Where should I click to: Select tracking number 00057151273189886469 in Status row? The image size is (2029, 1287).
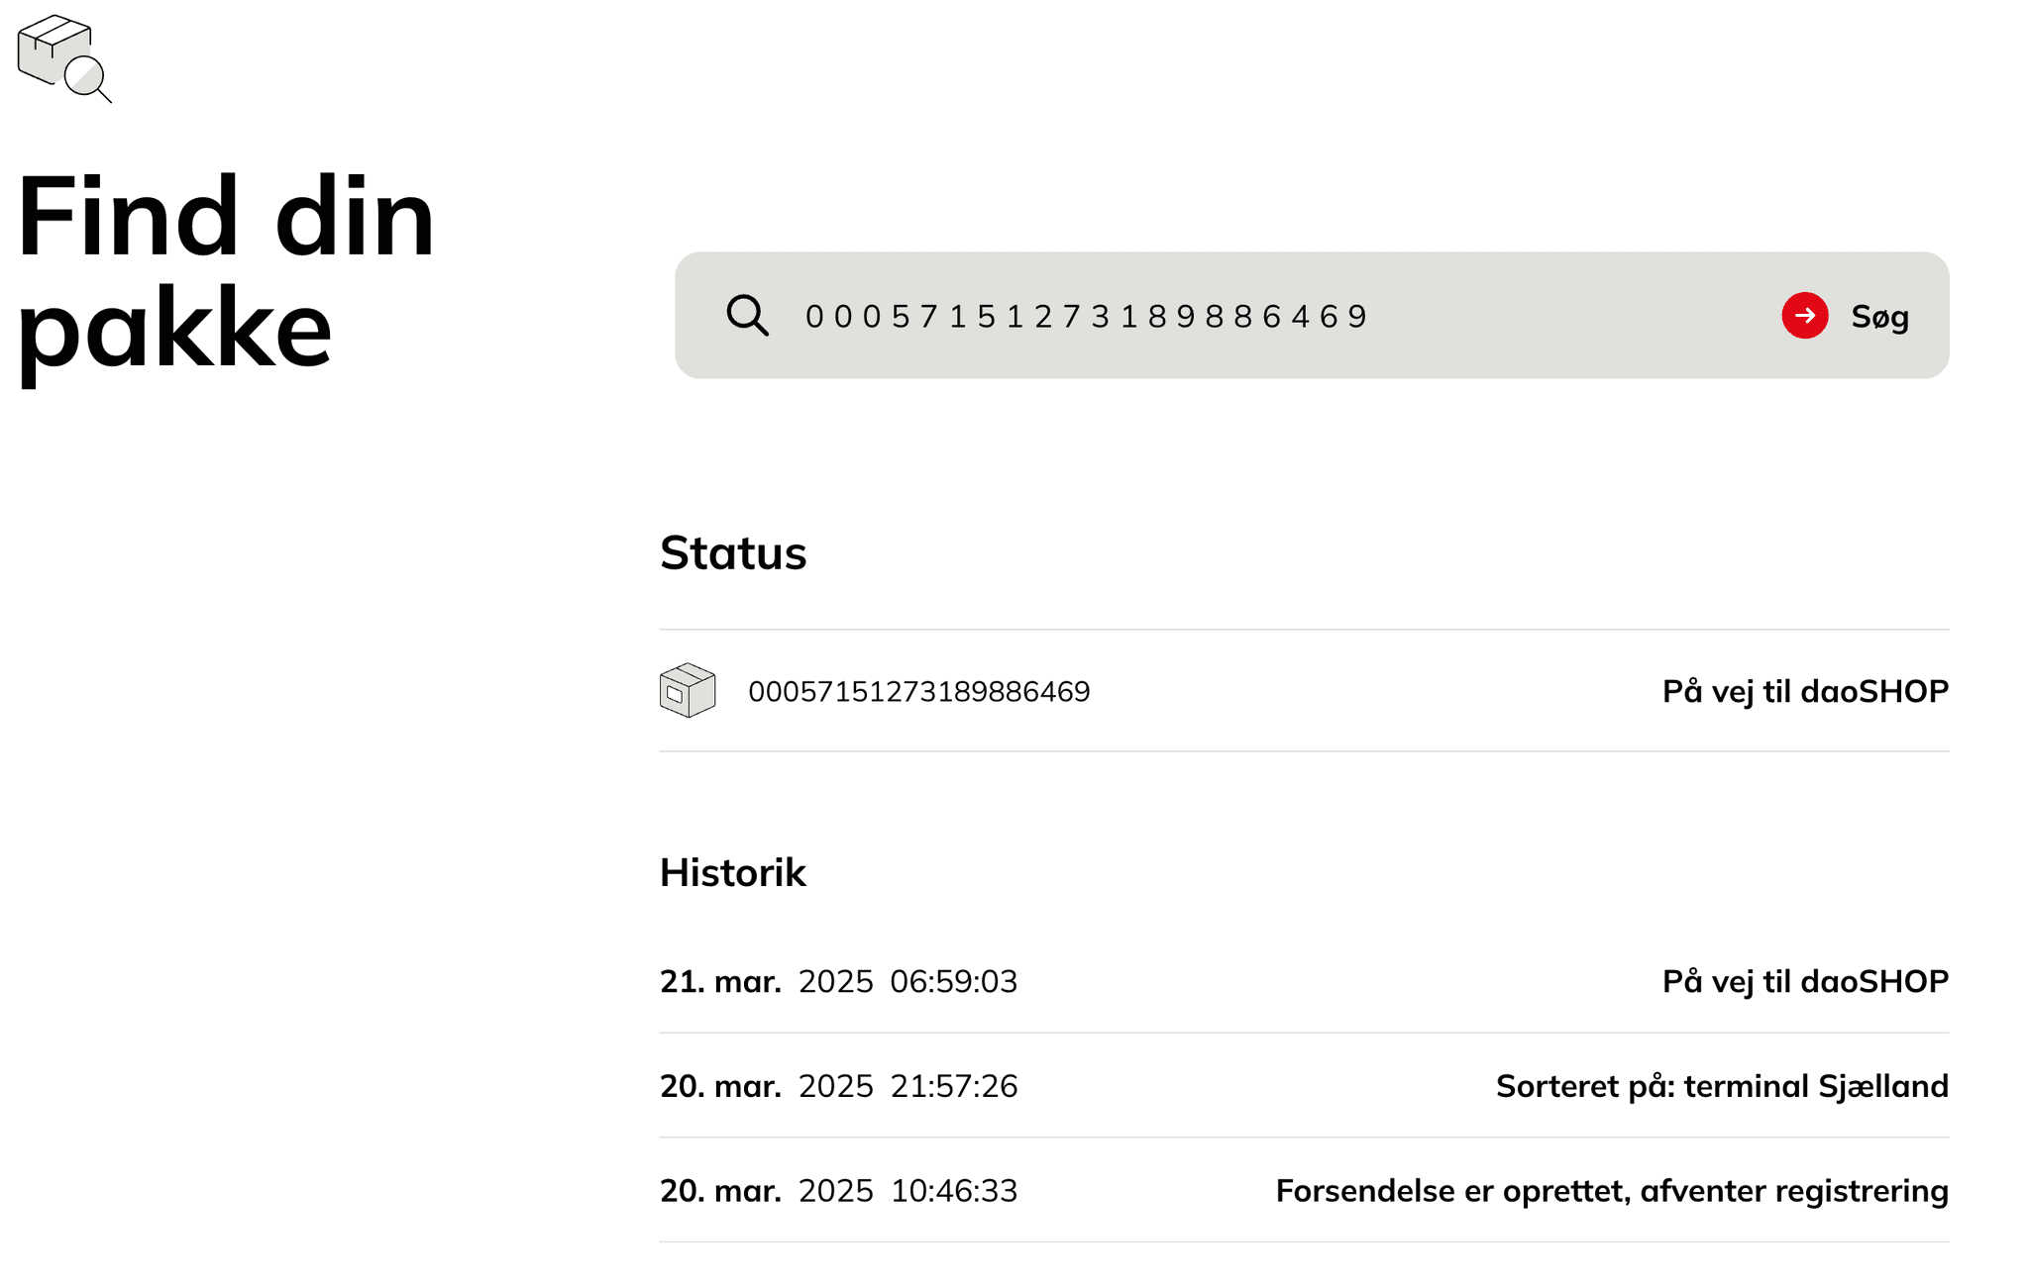click(x=919, y=691)
